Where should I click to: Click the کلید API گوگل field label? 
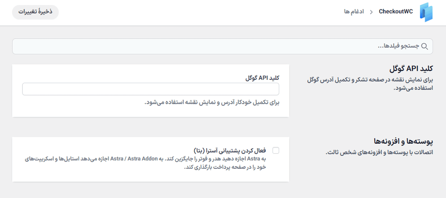[x=262, y=78]
